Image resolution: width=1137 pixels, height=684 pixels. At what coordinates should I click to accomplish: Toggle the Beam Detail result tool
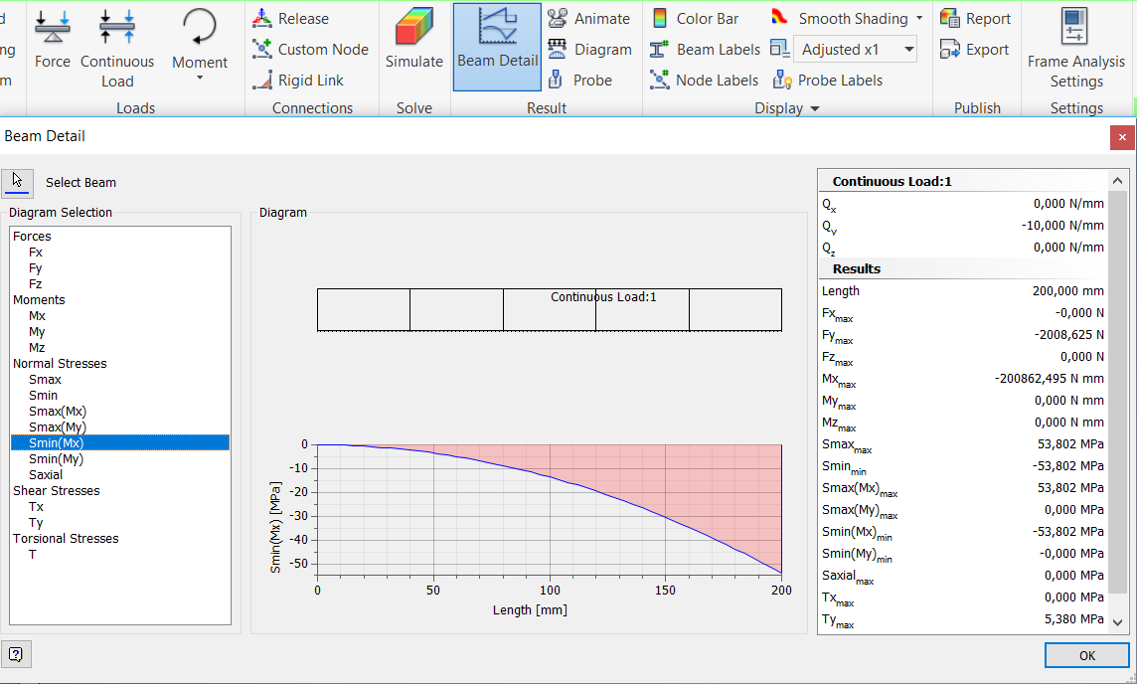[x=497, y=47]
